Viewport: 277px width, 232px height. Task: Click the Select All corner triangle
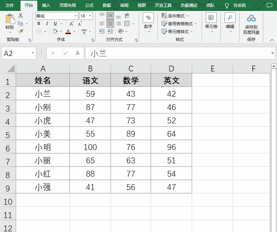(x=11, y=68)
